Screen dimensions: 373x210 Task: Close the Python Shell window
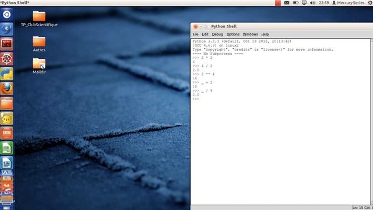[x=196, y=26]
